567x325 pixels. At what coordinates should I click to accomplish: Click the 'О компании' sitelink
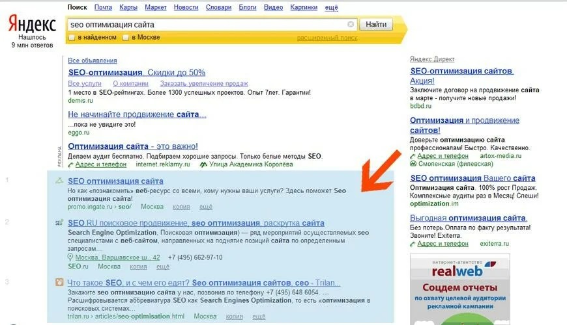(x=130, y=84)
